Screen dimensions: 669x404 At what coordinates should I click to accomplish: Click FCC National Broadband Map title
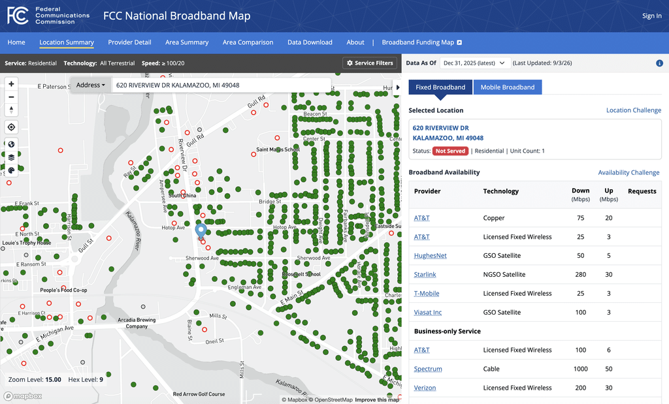176,16
